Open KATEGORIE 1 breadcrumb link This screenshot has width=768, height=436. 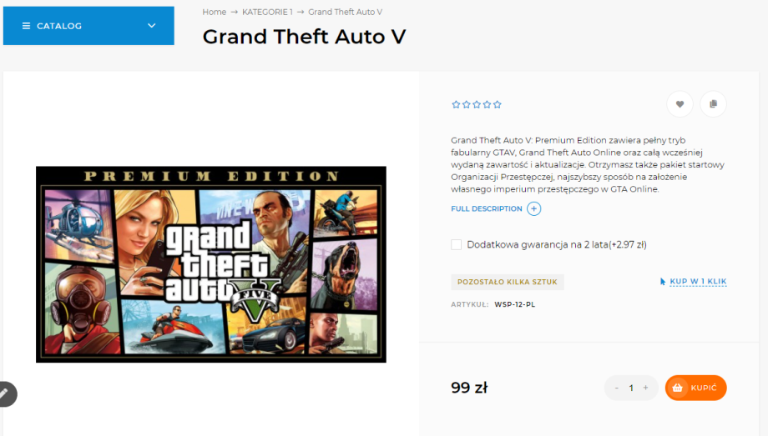click(267, 13)
